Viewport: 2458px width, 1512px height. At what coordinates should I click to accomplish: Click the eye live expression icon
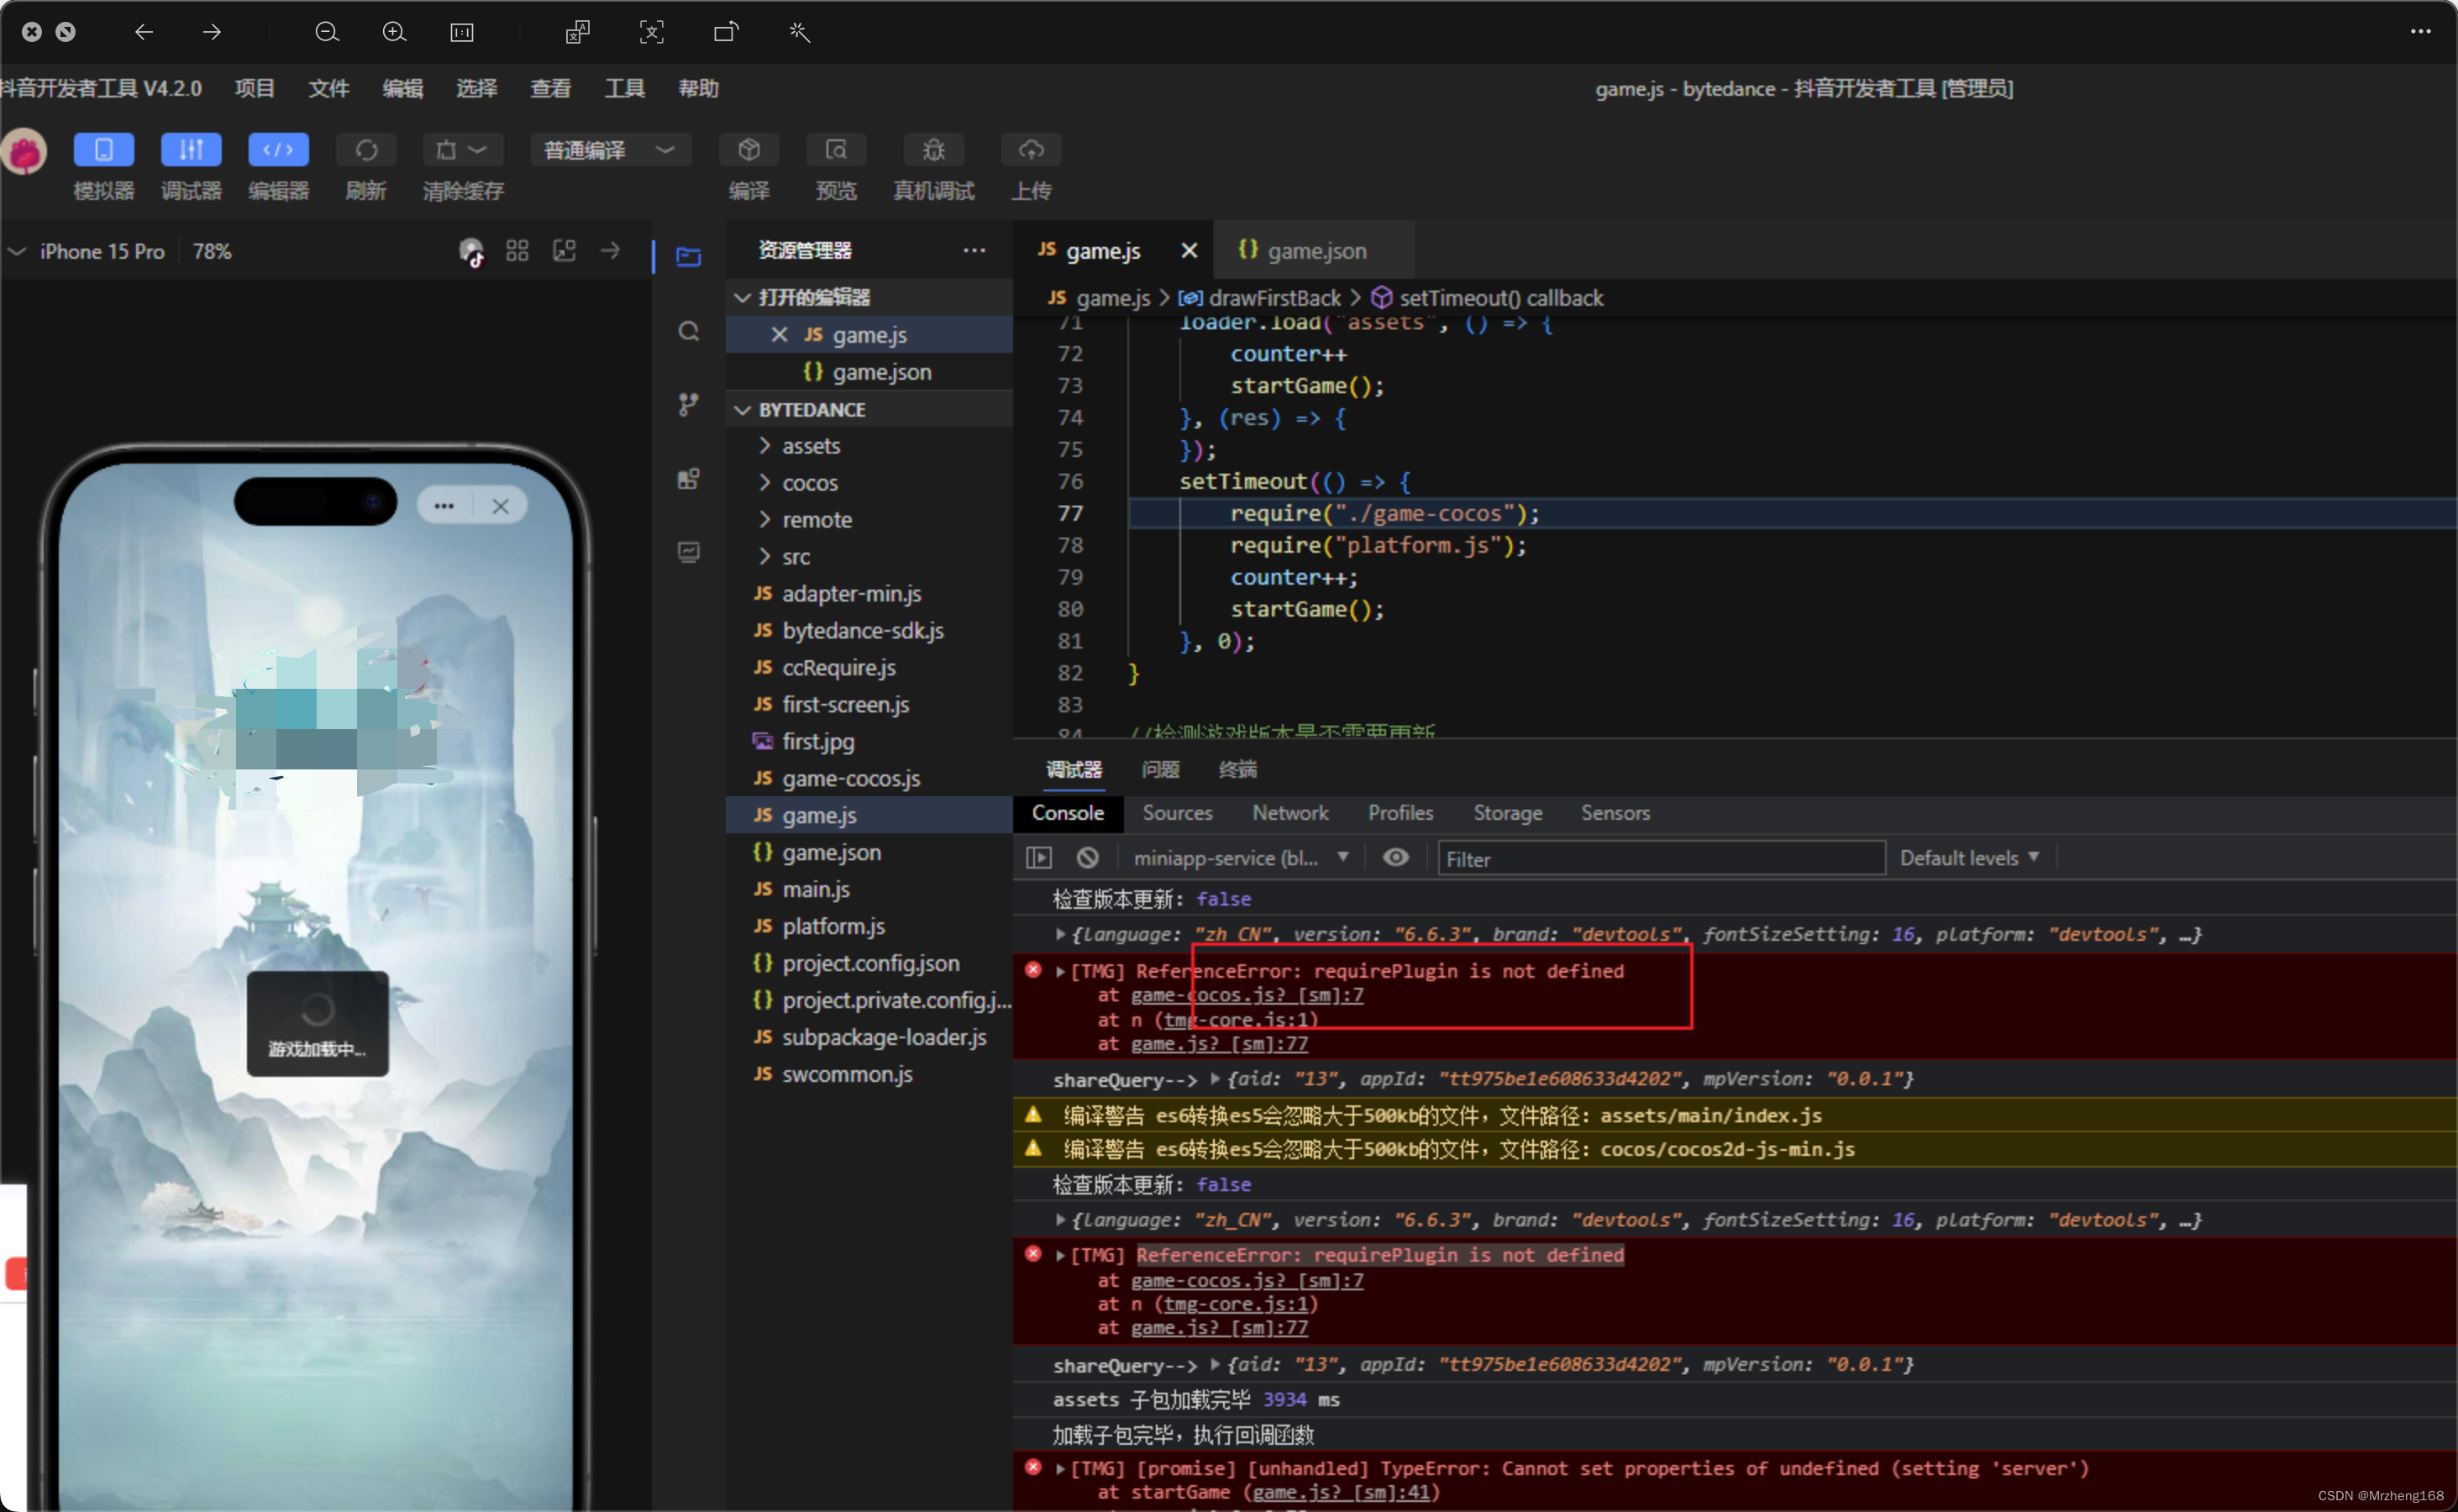coord(1395,858)
